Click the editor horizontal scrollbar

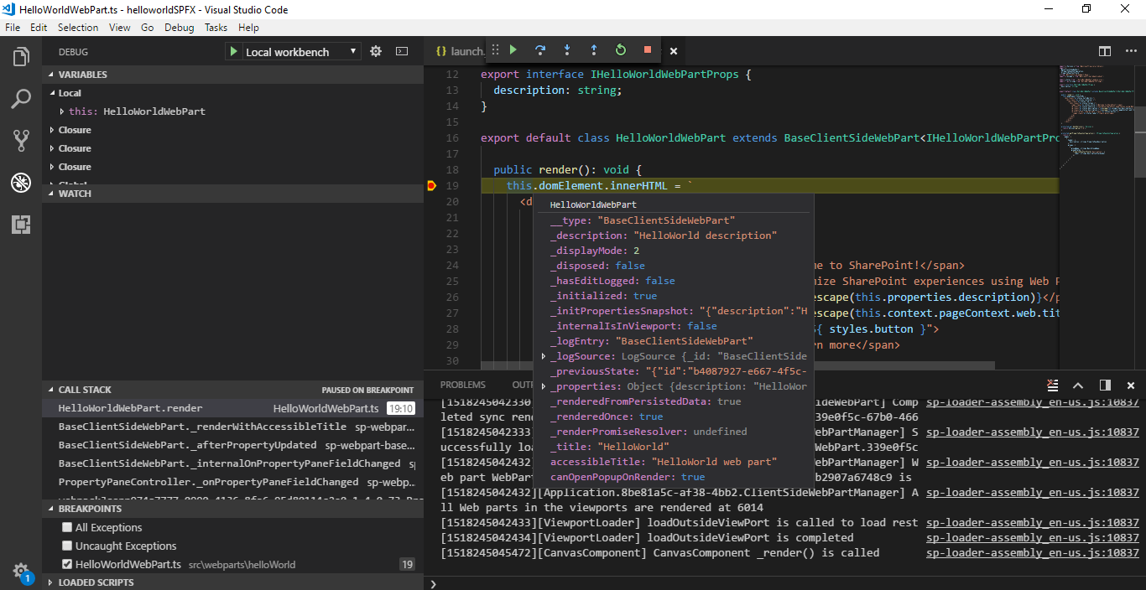coord(737,365)
